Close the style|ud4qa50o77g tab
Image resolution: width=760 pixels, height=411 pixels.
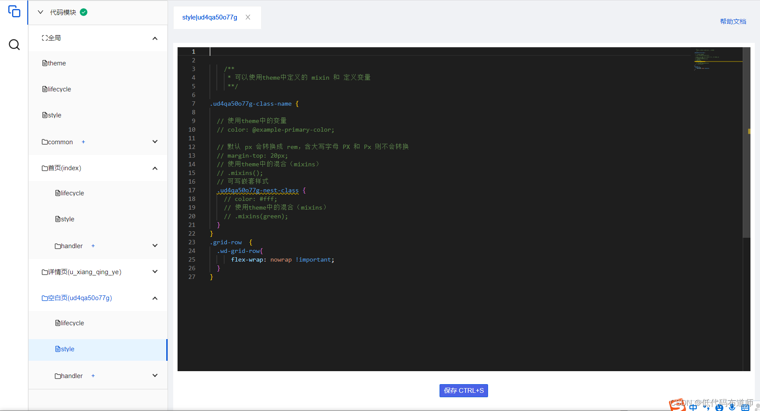pyautogui.click(x=248, y=17)
